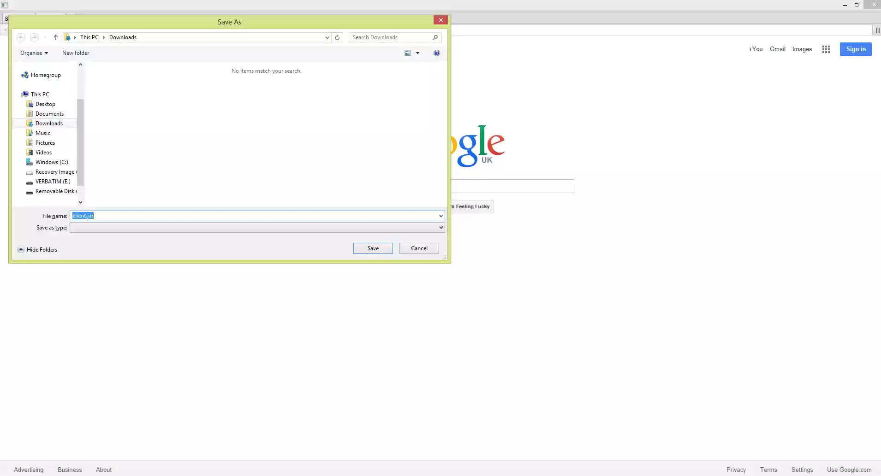
Task: Refresh the Downloads folder view
Action: point(337,37)
